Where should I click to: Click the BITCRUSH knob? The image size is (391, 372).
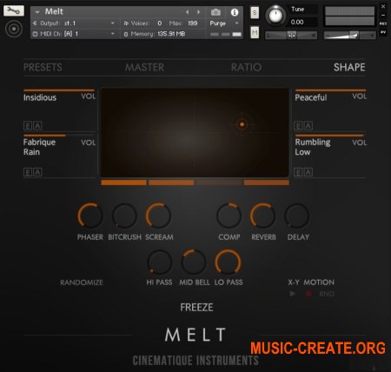(x=124, y=216)
